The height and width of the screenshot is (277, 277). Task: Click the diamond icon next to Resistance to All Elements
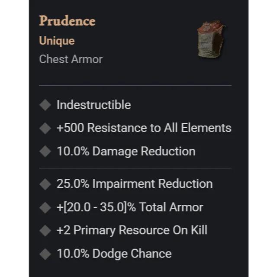[45, 128]
